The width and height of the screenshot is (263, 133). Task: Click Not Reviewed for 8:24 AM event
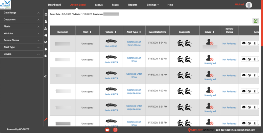click(x=229, y=44)
